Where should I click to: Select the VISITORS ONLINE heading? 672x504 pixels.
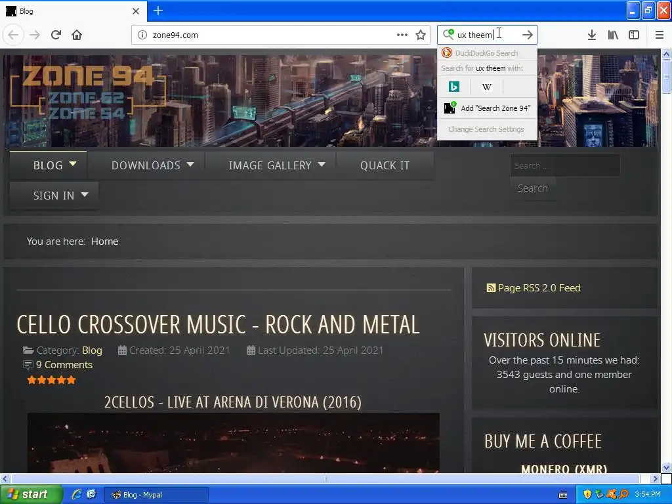542,341
